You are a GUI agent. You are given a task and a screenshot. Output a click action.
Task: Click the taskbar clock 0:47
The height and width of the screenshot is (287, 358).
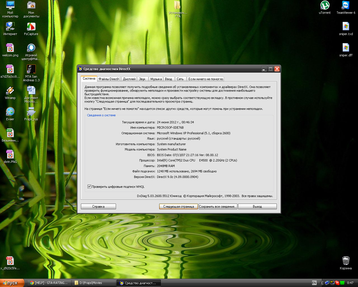350,283
